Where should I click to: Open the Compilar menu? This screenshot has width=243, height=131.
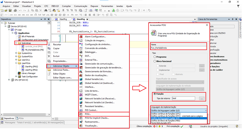coord(66,6)
